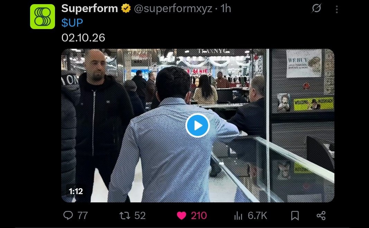Click the Grok explain icon

click(316, 8)
